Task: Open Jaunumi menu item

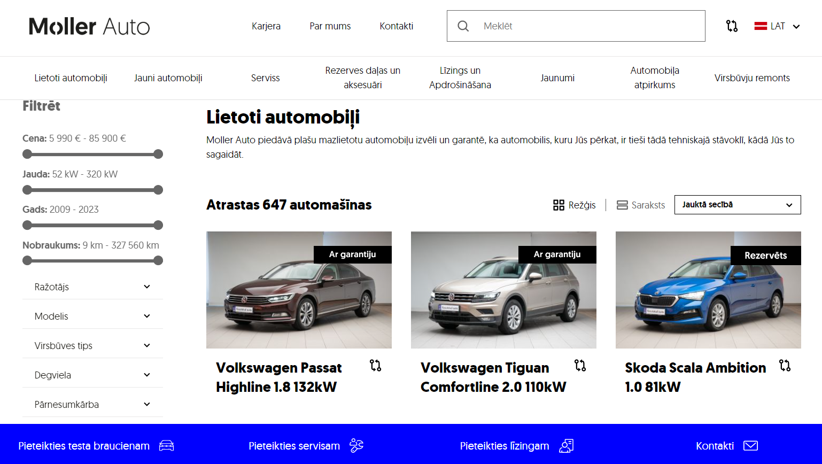Action: click(x=557, y=78)
